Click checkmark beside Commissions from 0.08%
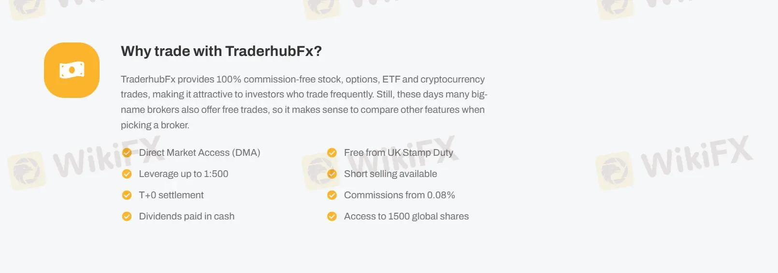Screen dimensions: 778x273 click(332, 195)
